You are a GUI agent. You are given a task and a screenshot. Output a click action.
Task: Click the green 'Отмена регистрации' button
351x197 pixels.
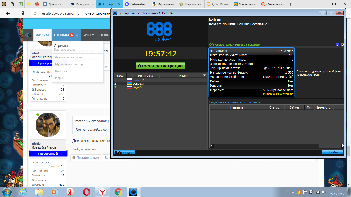tap(160, 66)
